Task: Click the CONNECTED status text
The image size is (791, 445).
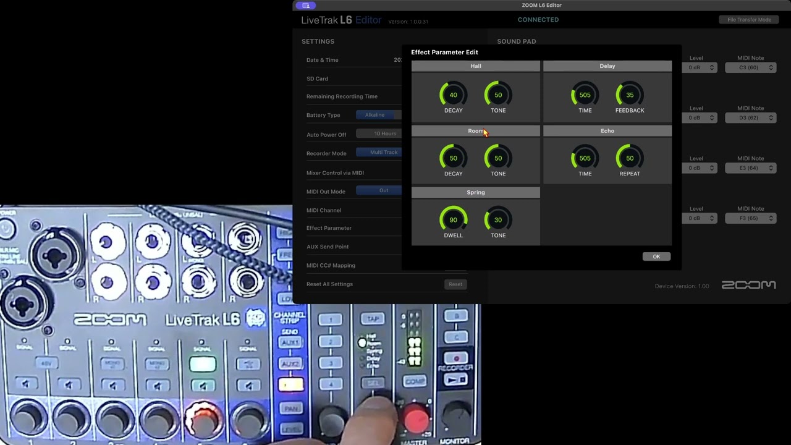Action: click(x=538, y=20)
